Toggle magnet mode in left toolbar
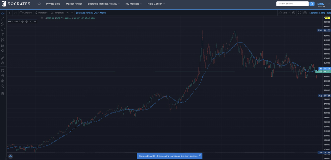The height and width of the screenshot is (160, 331). [3, 70]
